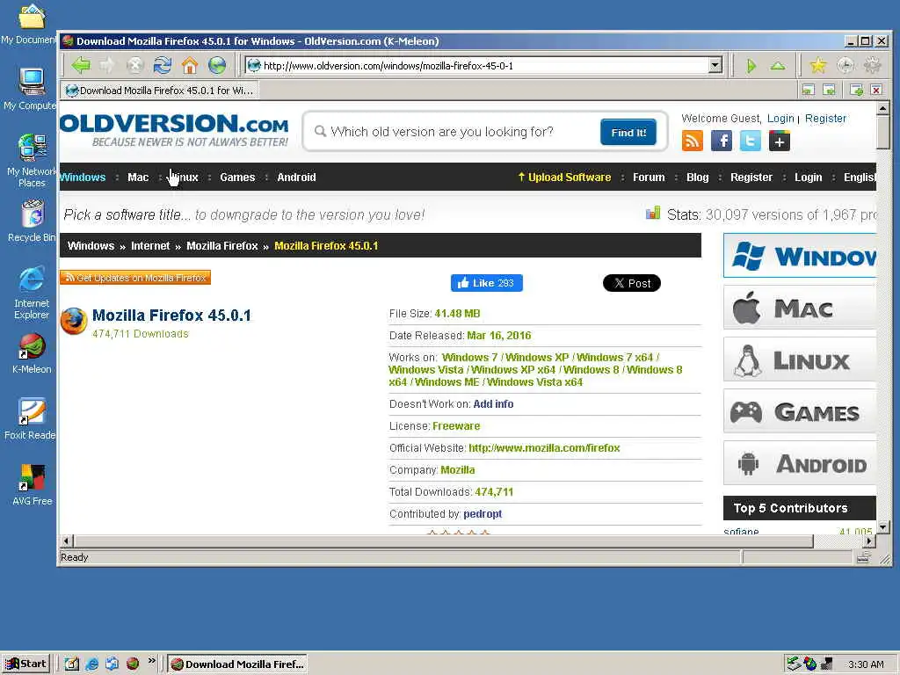Click the green Go arrow beside address bar
The image size is (900, 675).
751,66
